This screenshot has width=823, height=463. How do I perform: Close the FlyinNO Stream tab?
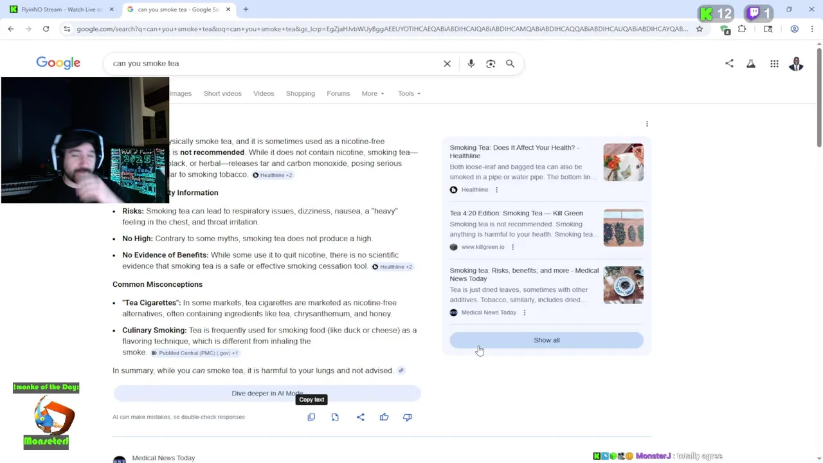pyautogui.click(x=111, y=10)
